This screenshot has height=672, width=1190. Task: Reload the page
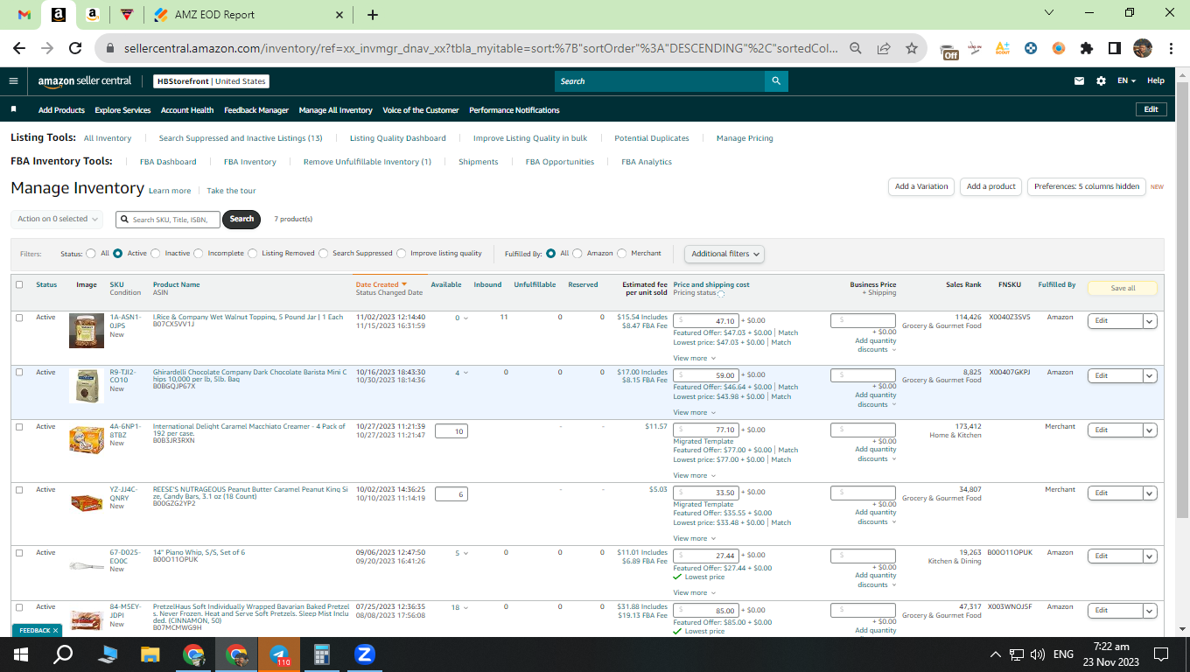coord(75,48)
